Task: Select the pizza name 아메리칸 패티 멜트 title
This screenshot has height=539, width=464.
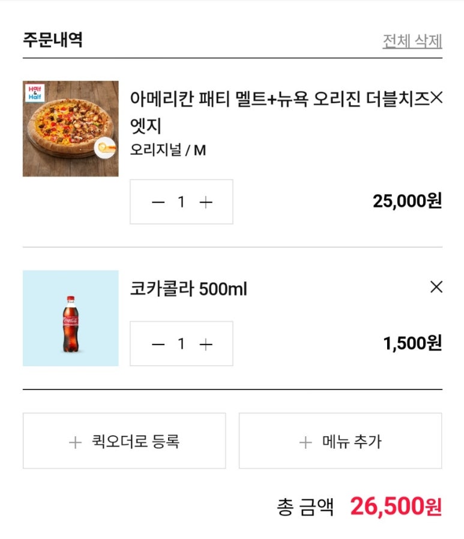Action: pos(280,100)
